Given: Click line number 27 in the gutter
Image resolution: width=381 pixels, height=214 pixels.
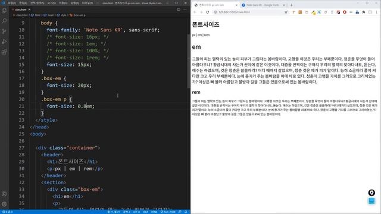Looking at the screenshot, I should point(21,148).
